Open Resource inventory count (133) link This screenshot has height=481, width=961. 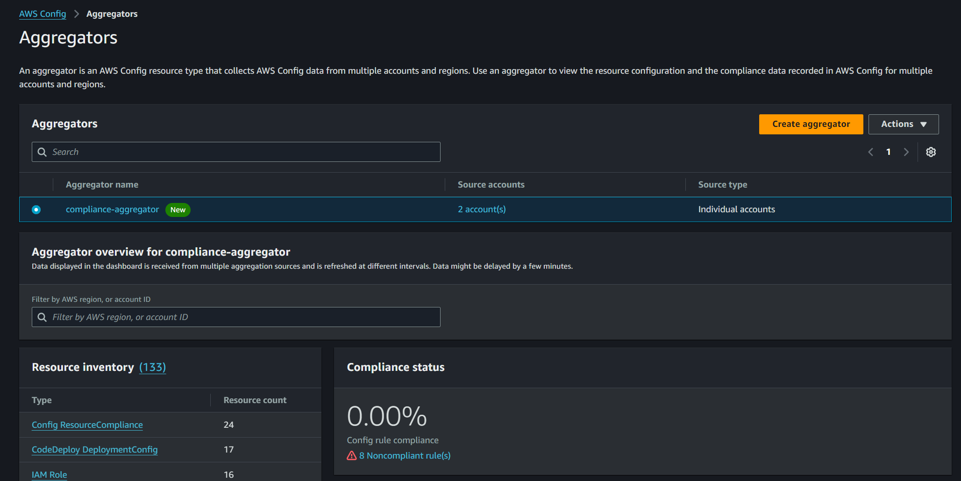(x=152, y=367)
